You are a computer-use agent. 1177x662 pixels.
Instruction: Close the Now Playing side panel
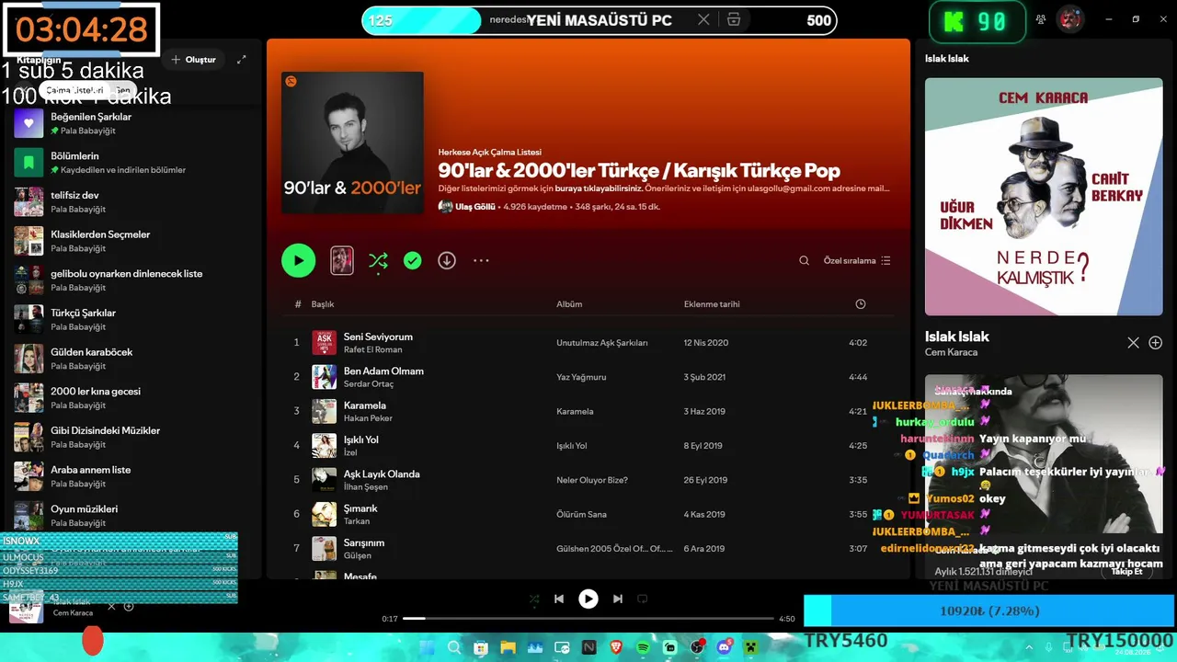tap(1133, 343)
